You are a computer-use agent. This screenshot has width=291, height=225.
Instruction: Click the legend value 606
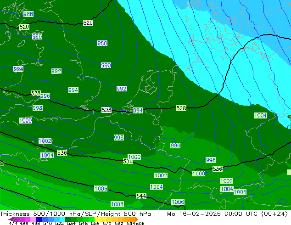(x=140, y=223)
